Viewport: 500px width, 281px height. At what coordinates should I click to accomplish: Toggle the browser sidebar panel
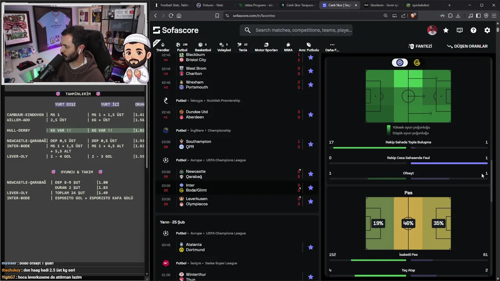pos(479,16)
